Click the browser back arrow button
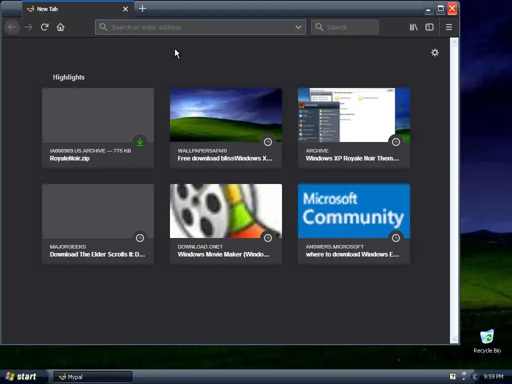 [12, 27]
